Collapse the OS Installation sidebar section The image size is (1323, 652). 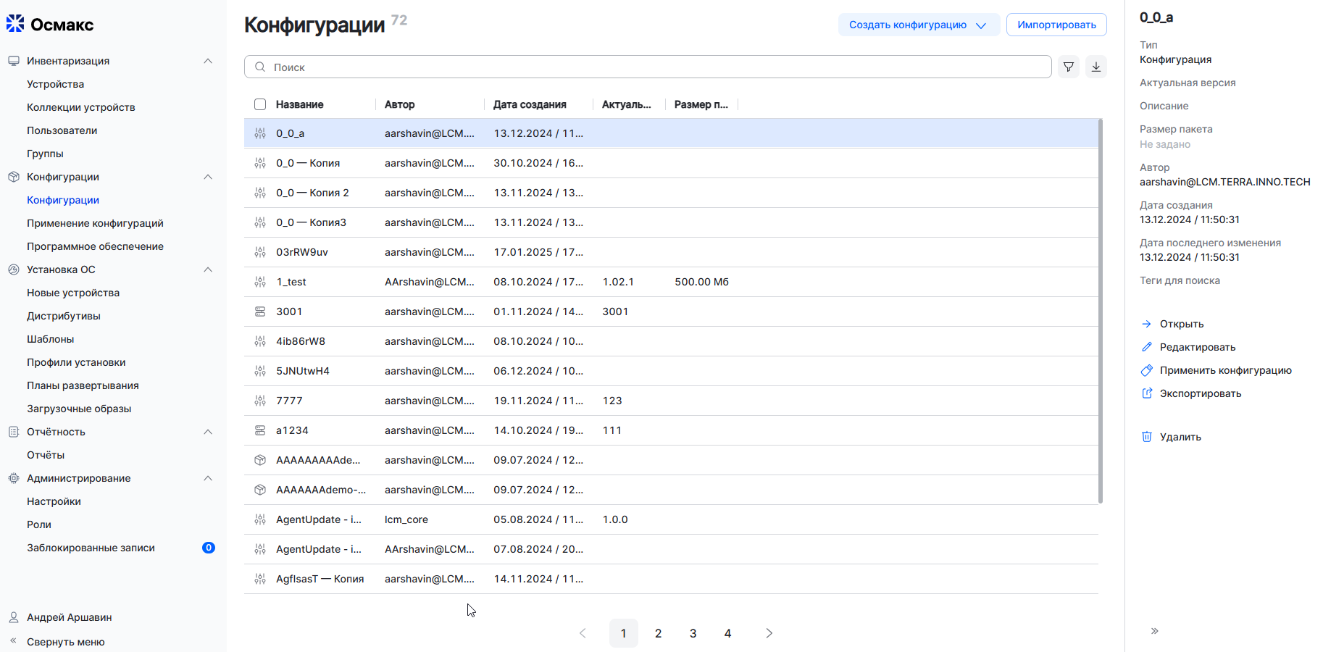pyautogui.click(x=208, y=269)
